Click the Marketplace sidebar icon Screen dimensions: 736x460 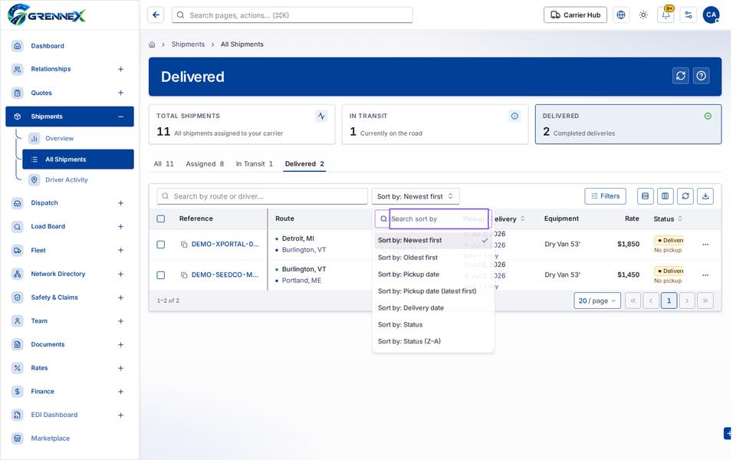(18, 439)
